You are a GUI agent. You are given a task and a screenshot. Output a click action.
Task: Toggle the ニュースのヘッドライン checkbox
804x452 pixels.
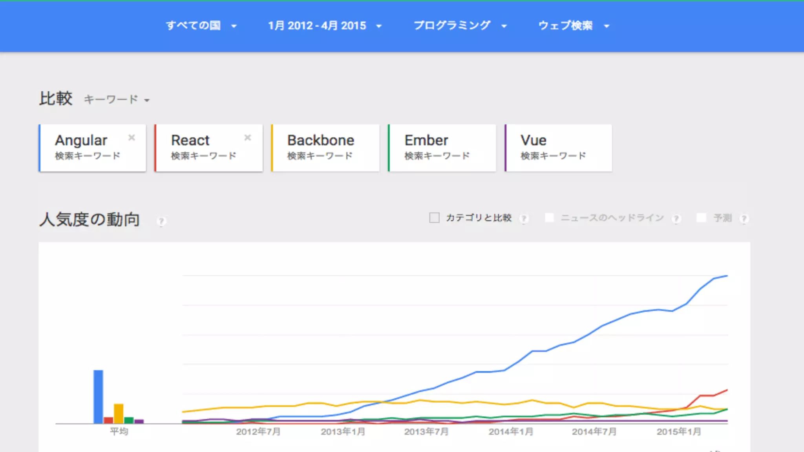[x=549, y=217]
